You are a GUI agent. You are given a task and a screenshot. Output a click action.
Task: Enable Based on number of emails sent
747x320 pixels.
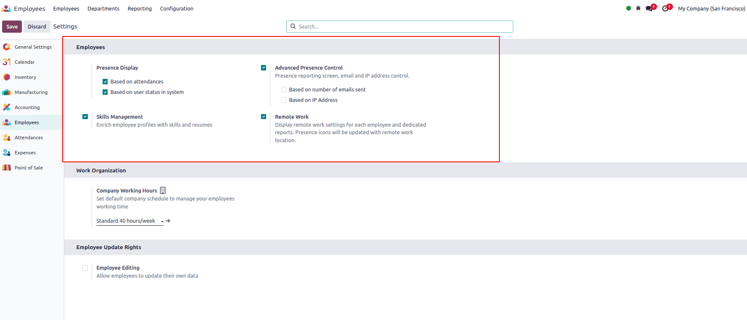284,89
